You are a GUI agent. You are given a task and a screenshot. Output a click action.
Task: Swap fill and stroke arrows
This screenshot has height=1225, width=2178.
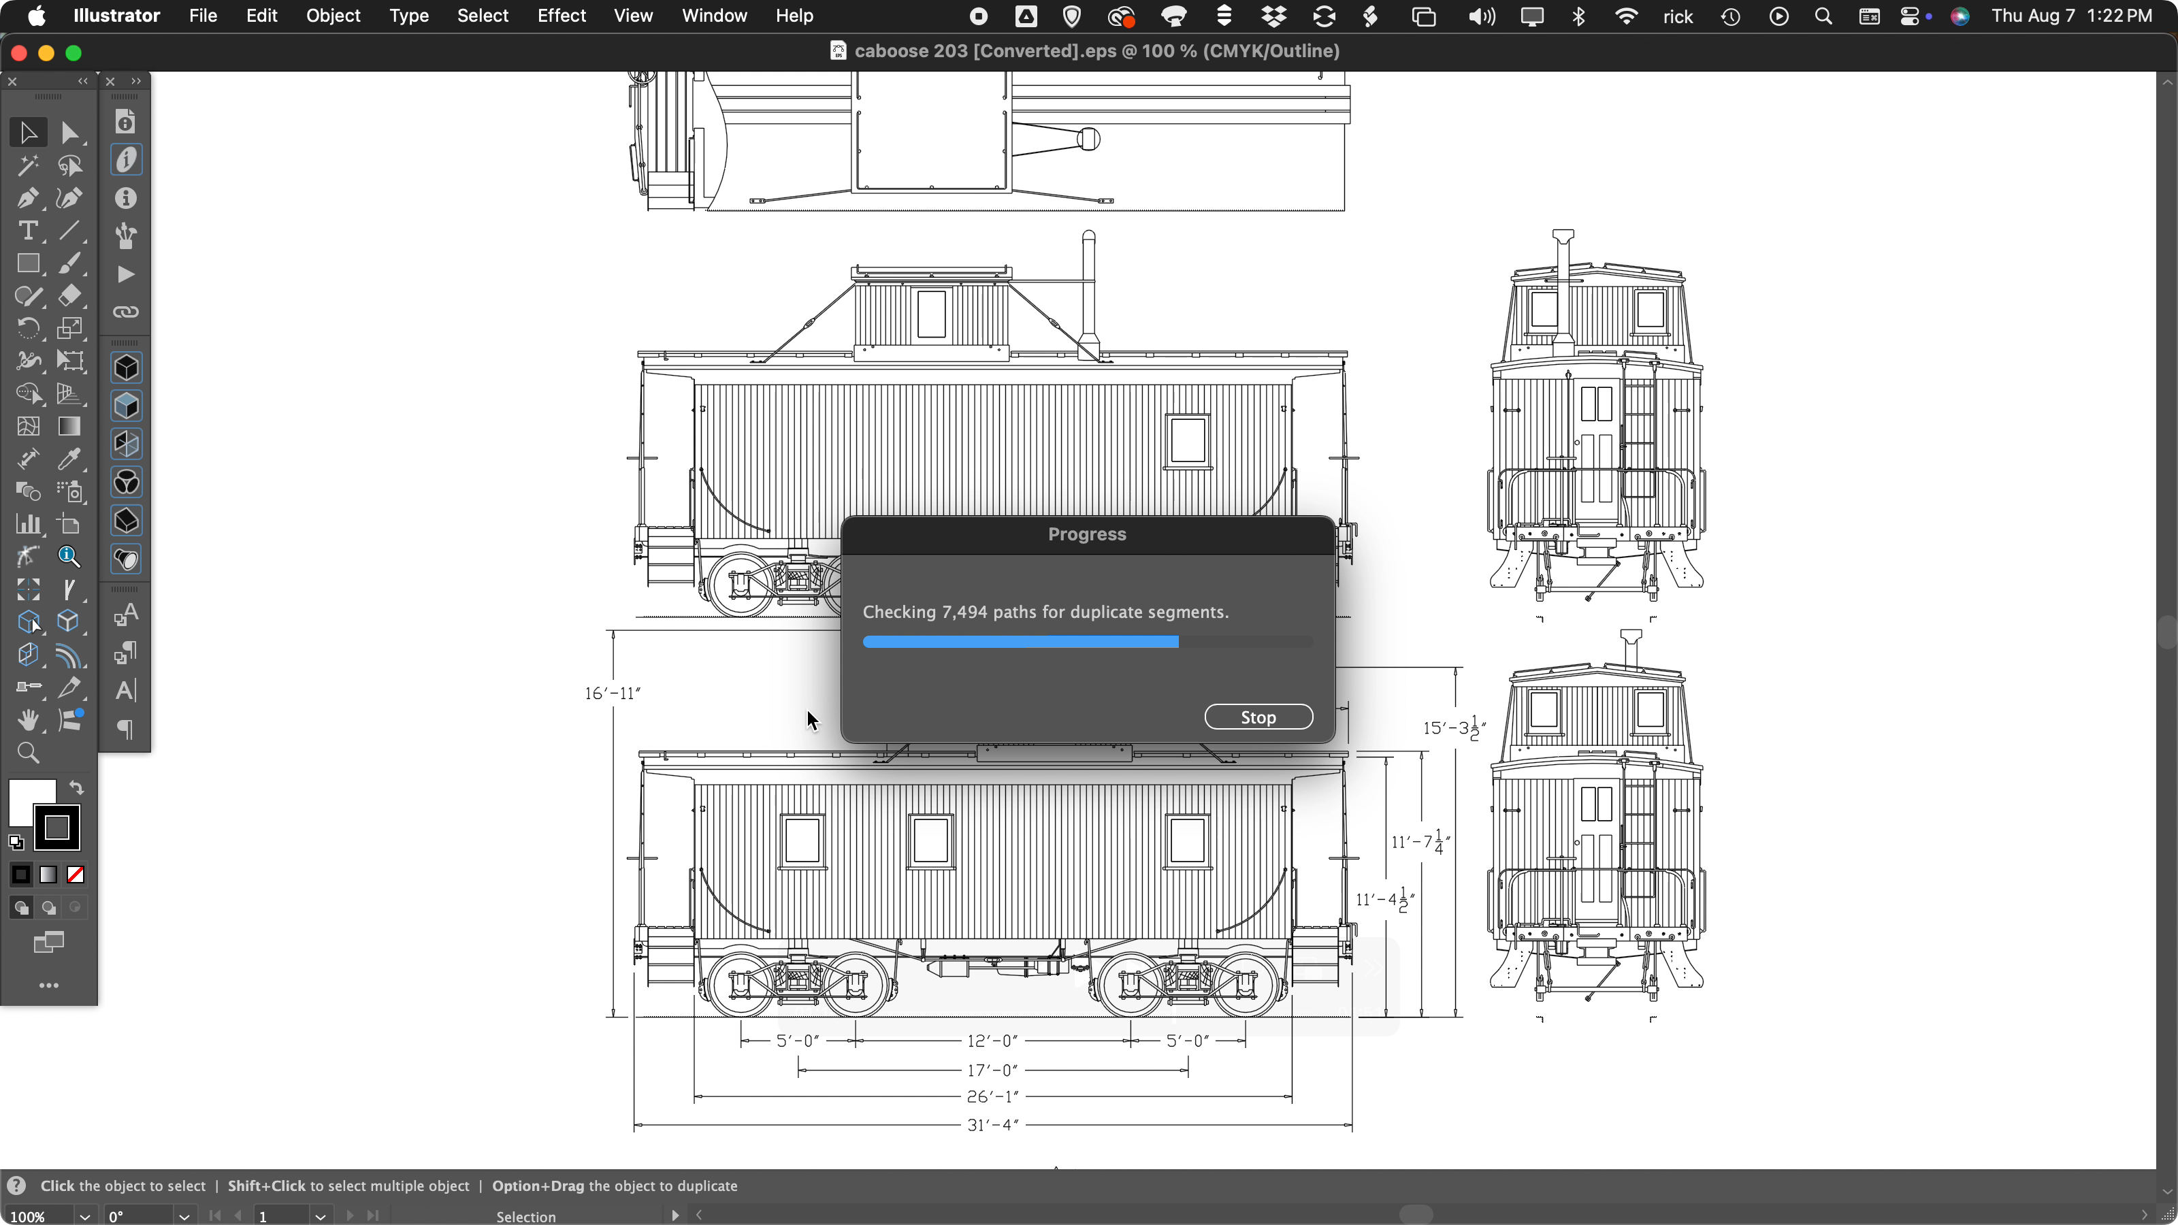pyautogui.click(x=76, y=788)
